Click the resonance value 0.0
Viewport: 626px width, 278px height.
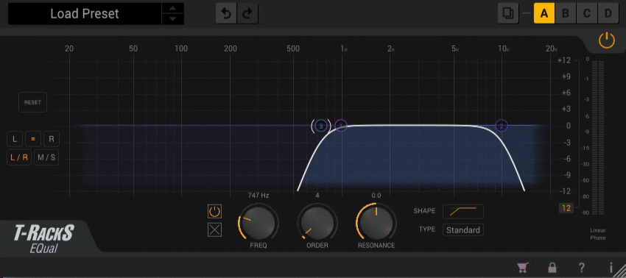click(x=376, y=196)
